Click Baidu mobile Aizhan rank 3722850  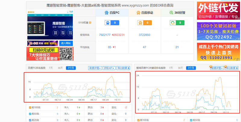144,35
